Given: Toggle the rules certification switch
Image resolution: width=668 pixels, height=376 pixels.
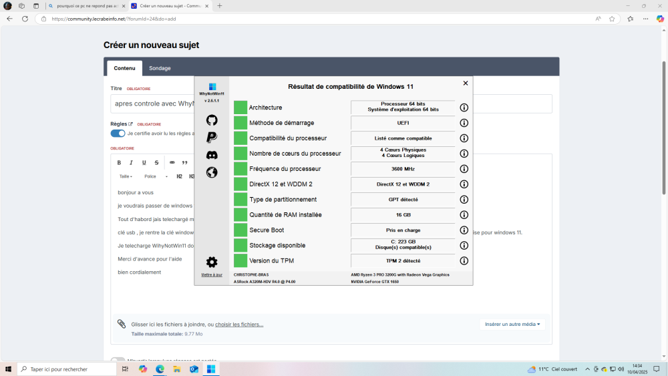Looking at the screenshot, I should point(118,134).
